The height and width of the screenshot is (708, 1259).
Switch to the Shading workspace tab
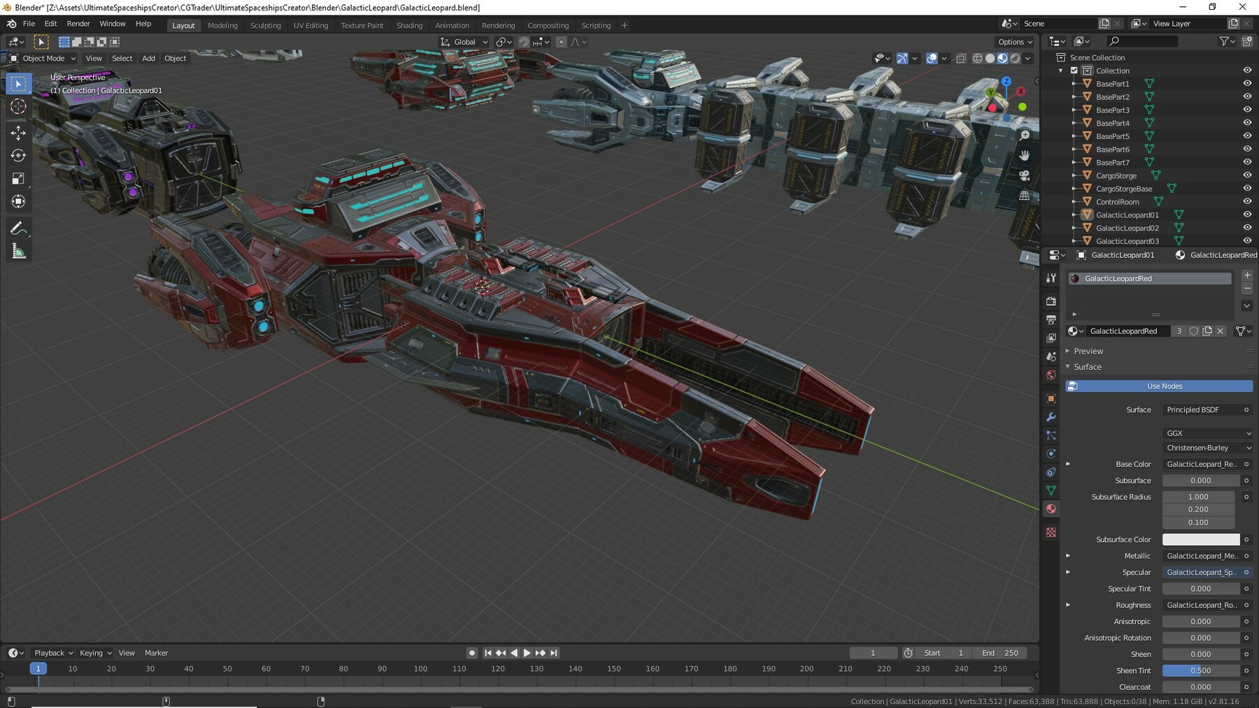coord(410,25)
